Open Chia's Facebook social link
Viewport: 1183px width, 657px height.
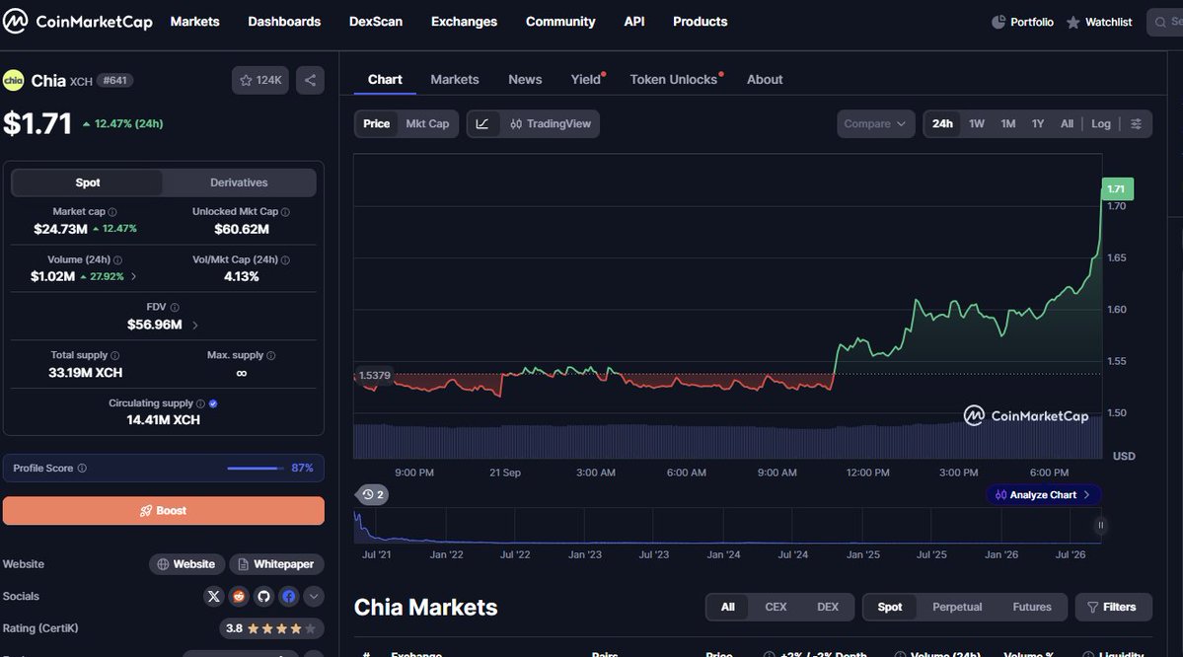coord(288,597)
